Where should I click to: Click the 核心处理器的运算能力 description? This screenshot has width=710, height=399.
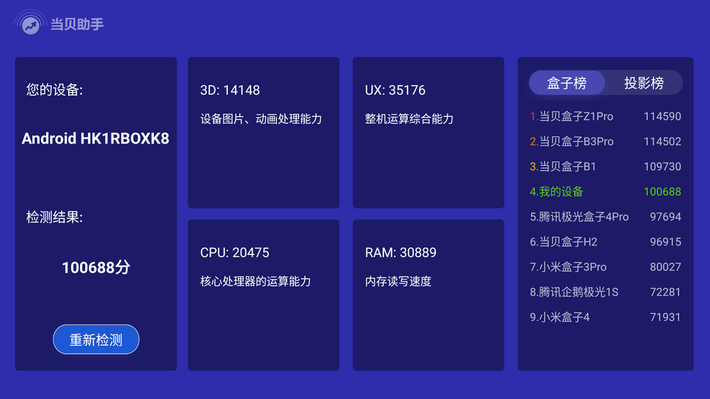[256, 281]
